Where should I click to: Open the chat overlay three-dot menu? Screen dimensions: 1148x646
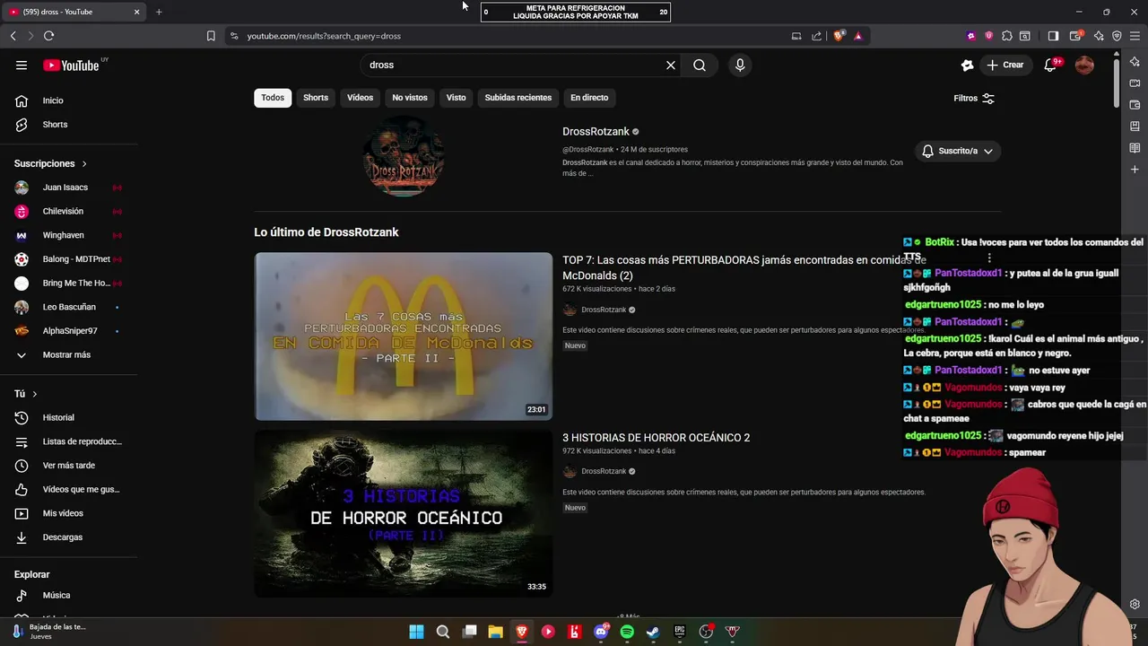(x=989, y=258)
